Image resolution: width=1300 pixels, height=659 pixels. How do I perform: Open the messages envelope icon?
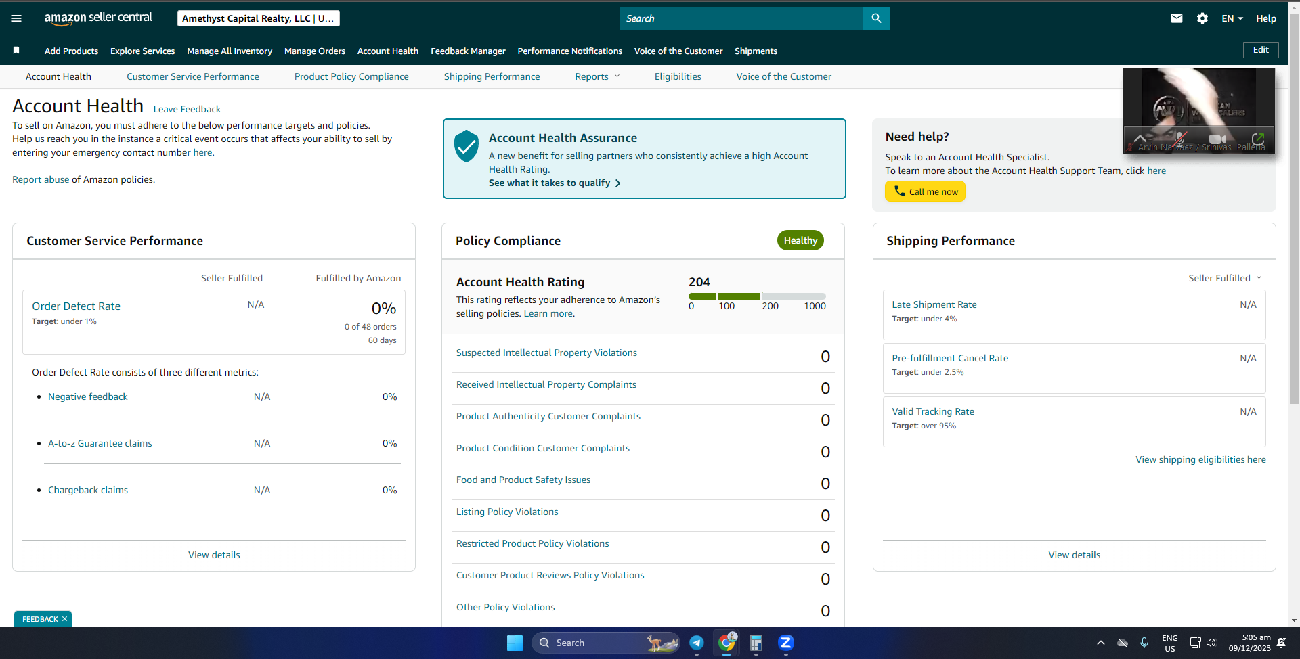(x=1177, y=18)
